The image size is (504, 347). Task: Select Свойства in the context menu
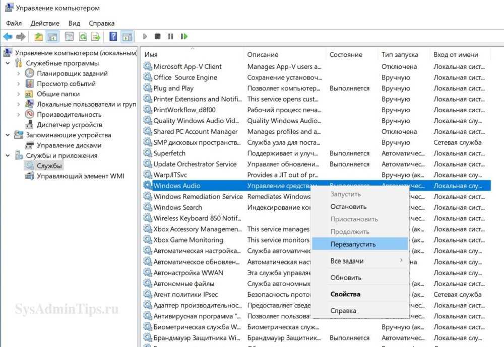[345, 294]
